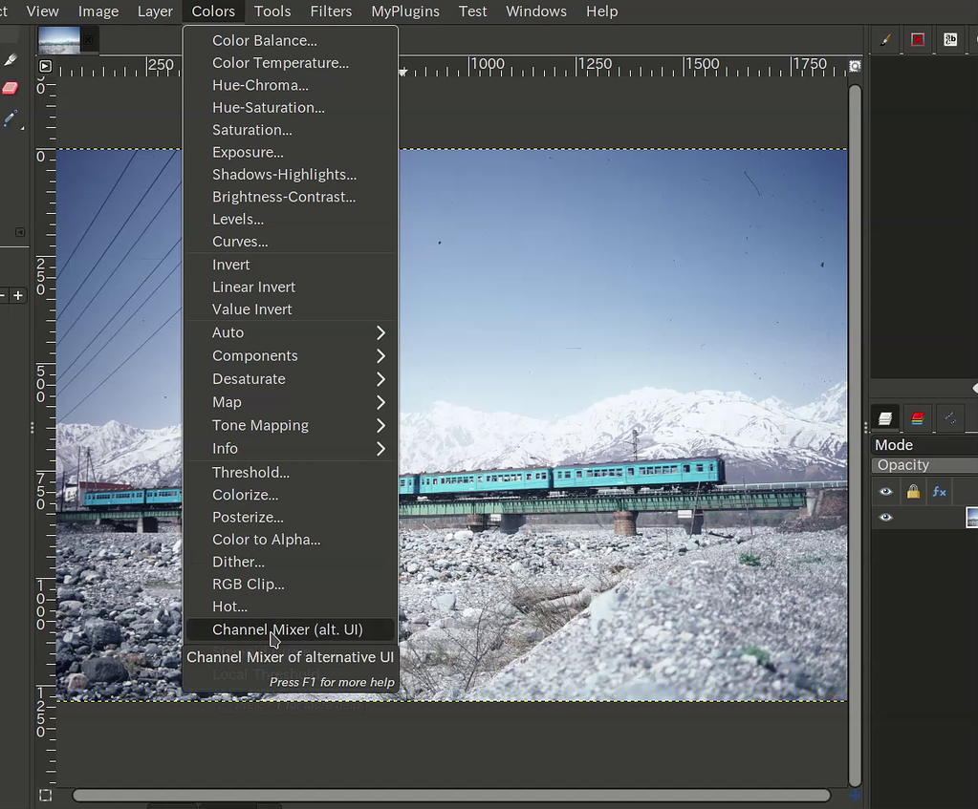Viewport: 978px width, 809px height.
Task: Select the Eraser tool in the toolbox
Action: click(x=9, y=88)
